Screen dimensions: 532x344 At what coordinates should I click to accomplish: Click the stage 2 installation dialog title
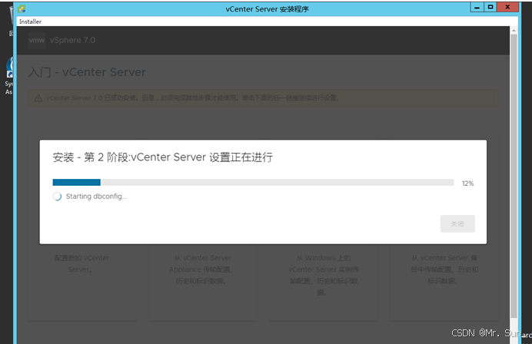click(x=162, y=157)
